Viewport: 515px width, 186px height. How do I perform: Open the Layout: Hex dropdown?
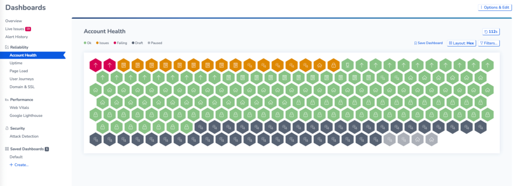[x=462, y=43]
